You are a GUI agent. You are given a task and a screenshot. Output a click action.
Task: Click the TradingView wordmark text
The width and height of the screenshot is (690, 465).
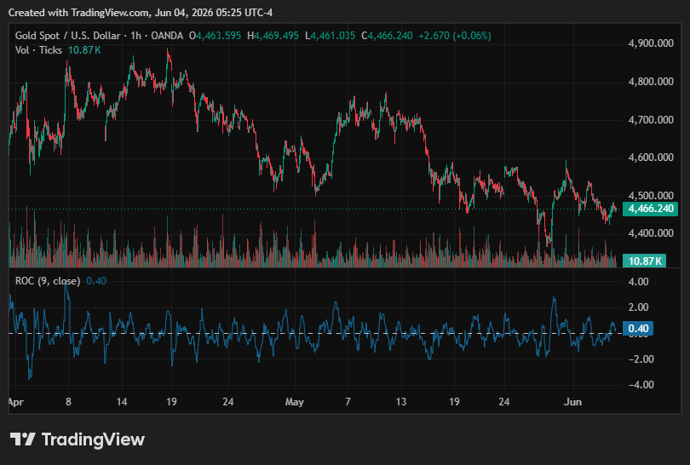tap(93, 439)
